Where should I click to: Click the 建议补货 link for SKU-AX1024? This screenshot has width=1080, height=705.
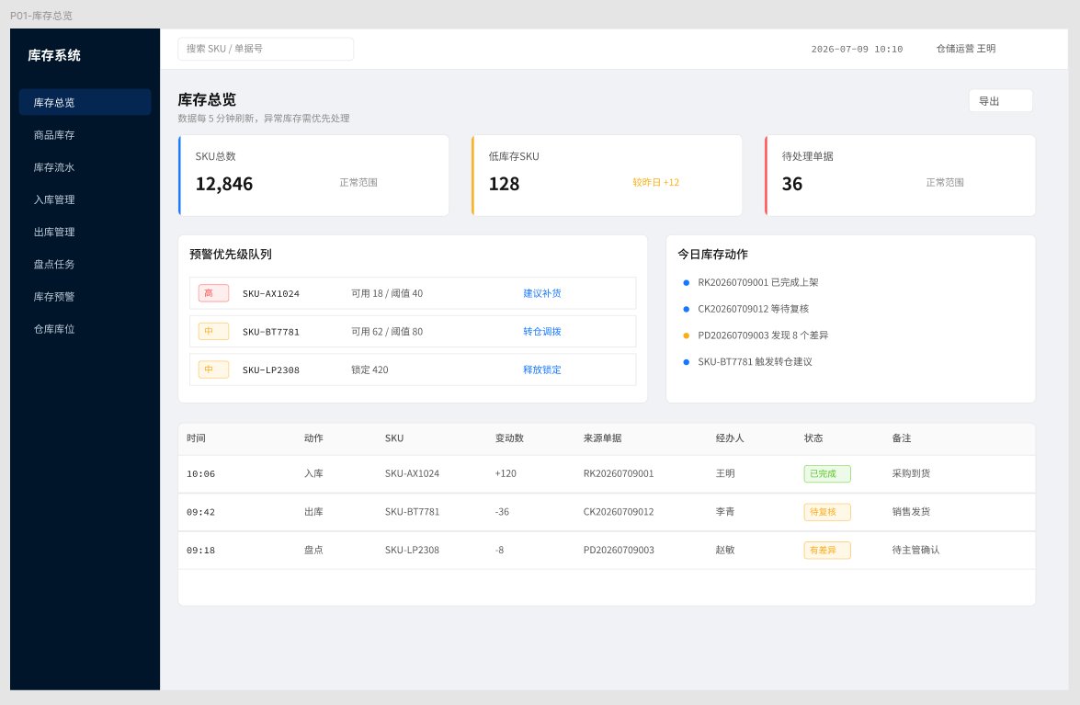coord(542,293)
